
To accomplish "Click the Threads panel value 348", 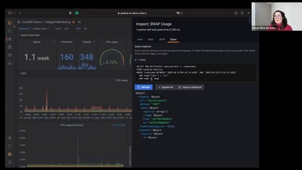I will [x=87, y=57].
